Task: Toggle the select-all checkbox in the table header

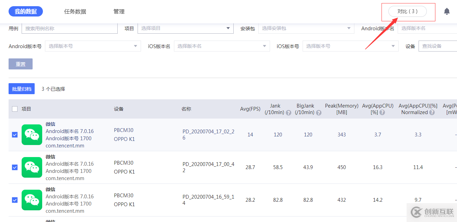Action: click(14, 109)
